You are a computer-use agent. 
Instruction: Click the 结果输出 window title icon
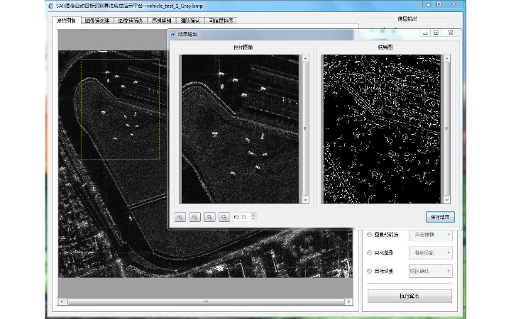coord(172,34)
